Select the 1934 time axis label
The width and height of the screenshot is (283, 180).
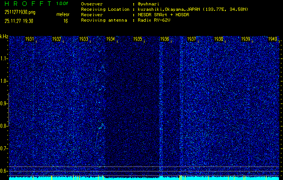pos(111,39)
